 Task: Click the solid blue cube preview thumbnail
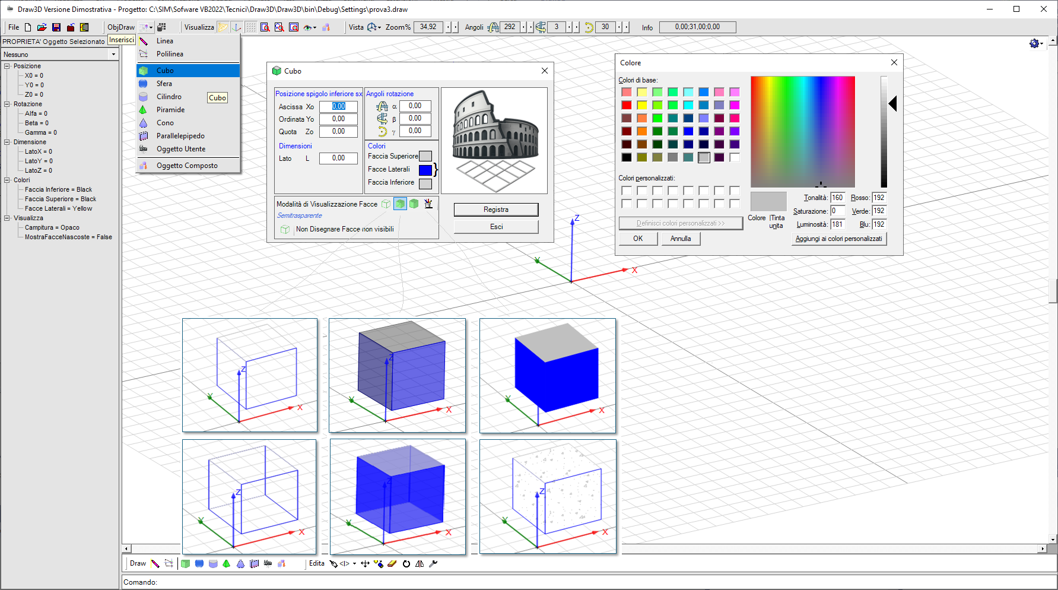click(548, 376)
